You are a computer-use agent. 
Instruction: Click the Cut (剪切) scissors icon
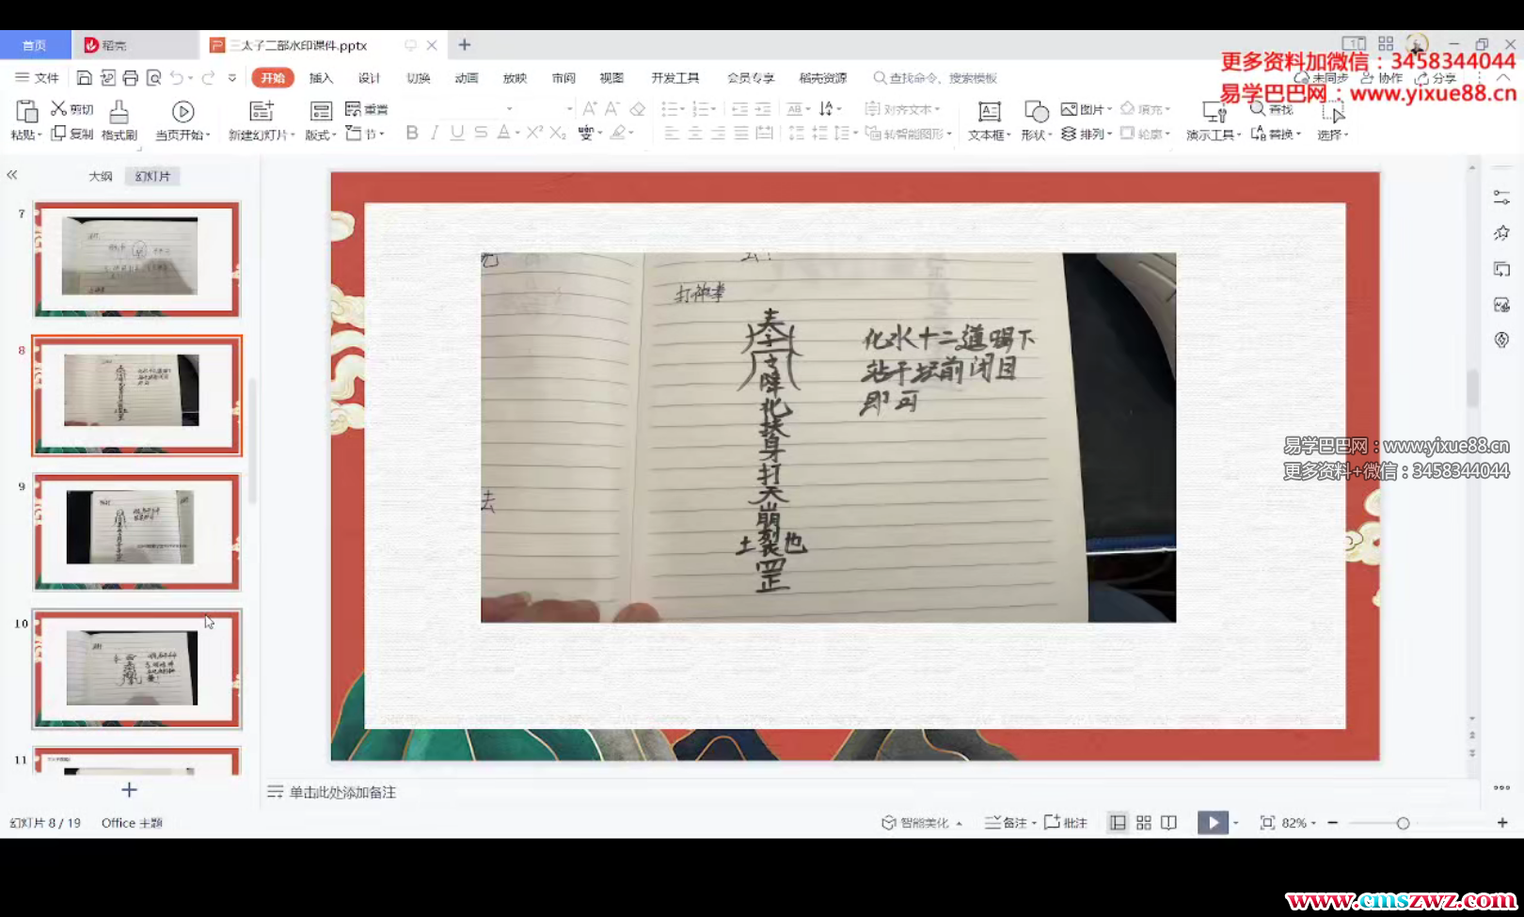pyautogui.click(x=58, y=109)
